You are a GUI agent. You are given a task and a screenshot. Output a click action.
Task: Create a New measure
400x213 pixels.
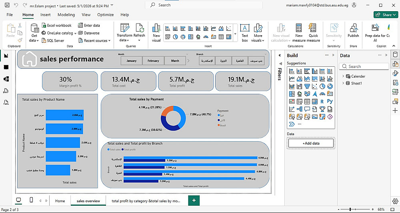(299, 33)
